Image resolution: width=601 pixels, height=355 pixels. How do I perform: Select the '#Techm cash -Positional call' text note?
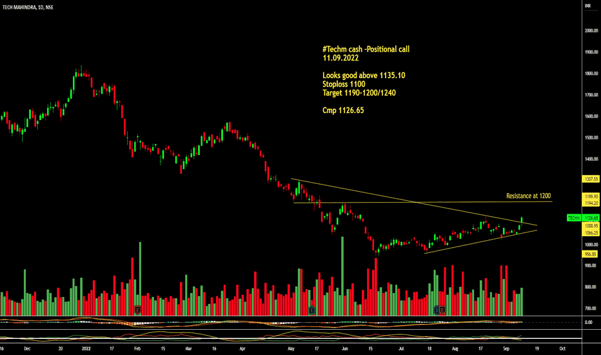coord(366,49)
